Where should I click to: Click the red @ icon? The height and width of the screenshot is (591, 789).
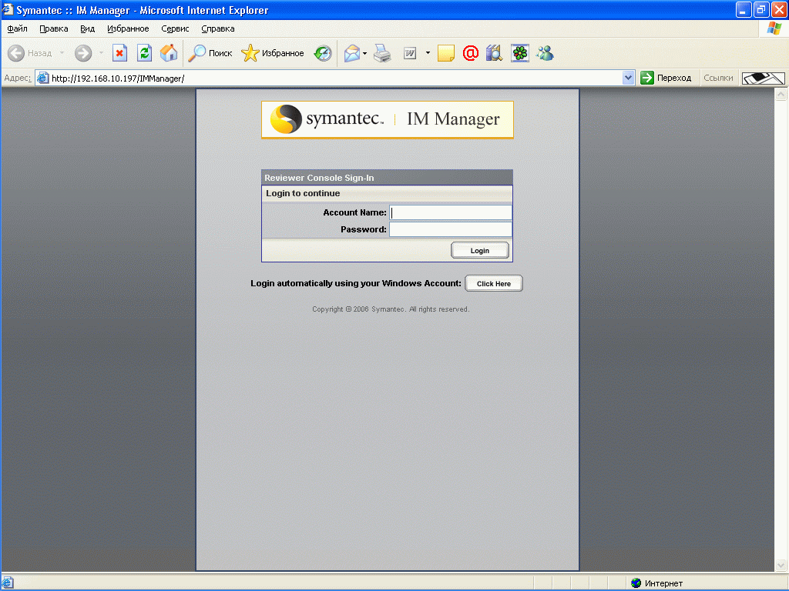click(471, 53)
